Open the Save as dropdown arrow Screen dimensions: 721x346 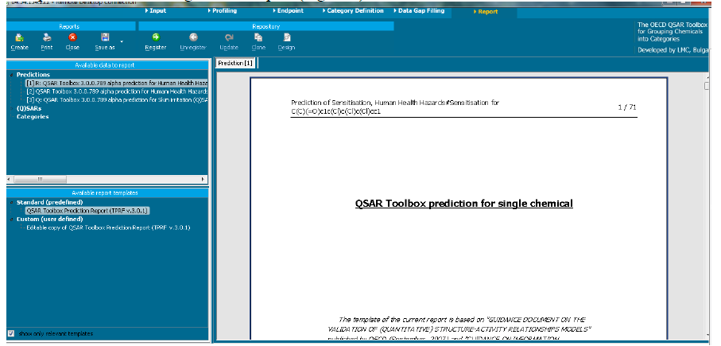coord(122,42)
